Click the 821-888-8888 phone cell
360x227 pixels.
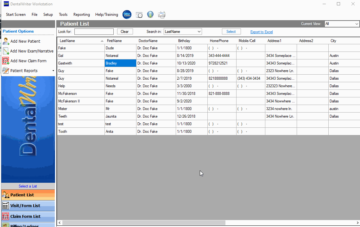coord(222,94)
